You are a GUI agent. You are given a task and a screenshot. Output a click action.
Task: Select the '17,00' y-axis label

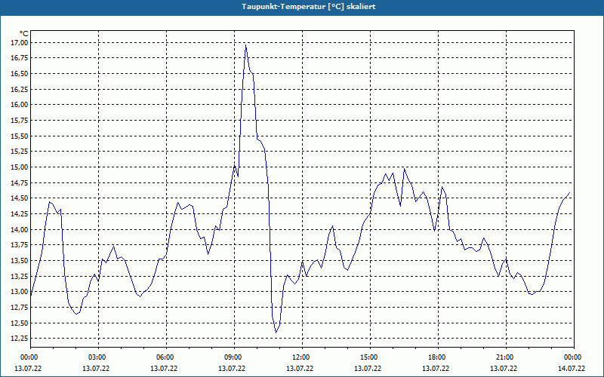click(x=20, y=42)
